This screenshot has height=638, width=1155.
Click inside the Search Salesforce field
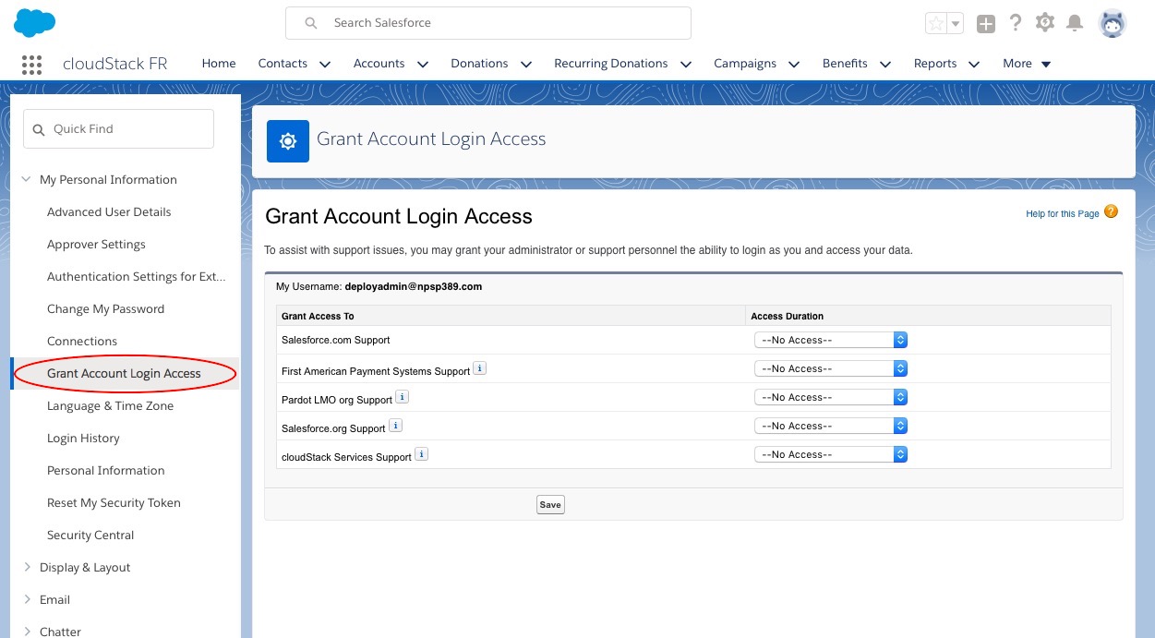[x=488, y=23]
